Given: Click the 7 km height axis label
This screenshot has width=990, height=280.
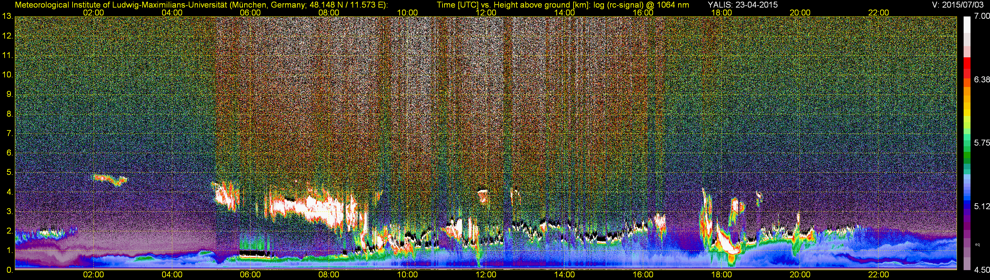Looking at the screenshot, I should pyautogui.click(x=10, y=133).
